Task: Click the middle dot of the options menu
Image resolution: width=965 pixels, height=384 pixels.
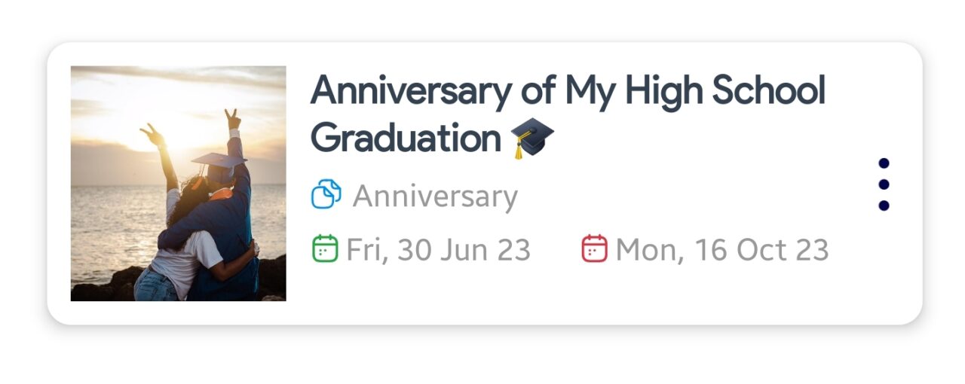Action: 884,184
